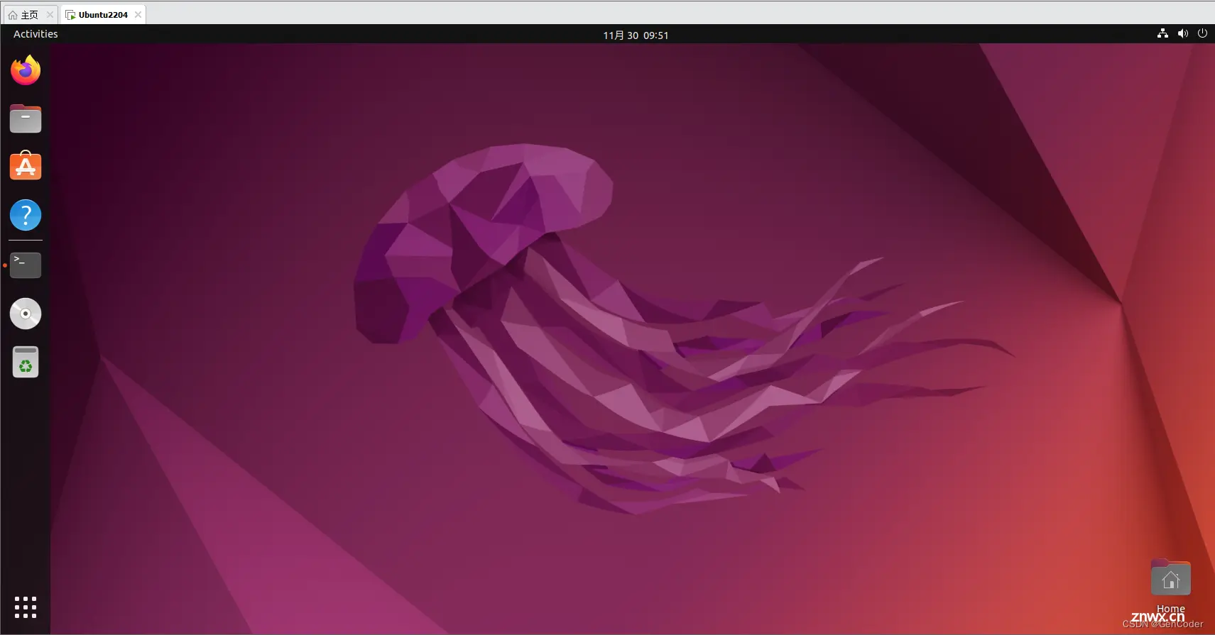Screen dimensions: 1215x635
Task: Open the mounted disc icon in dock
Action: coord(26,314)
